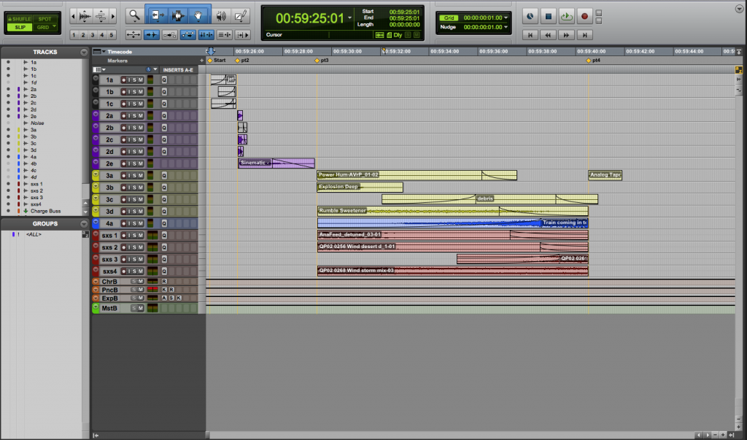Screen dimensions: 747x440
Task: Click the Fast Forward transport button
Action: click(x=567, y=34)
